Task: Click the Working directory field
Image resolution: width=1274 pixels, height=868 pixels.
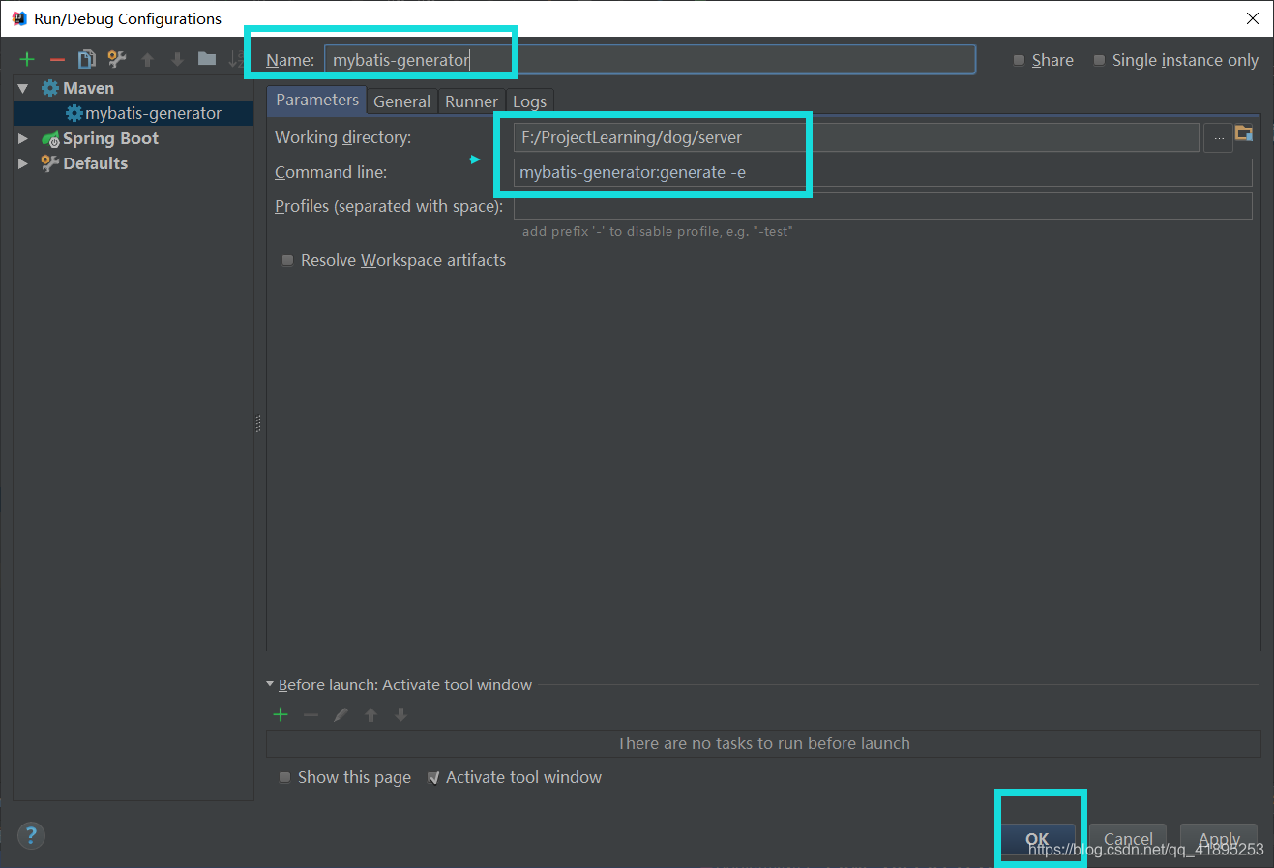Action: coord(856,137)
